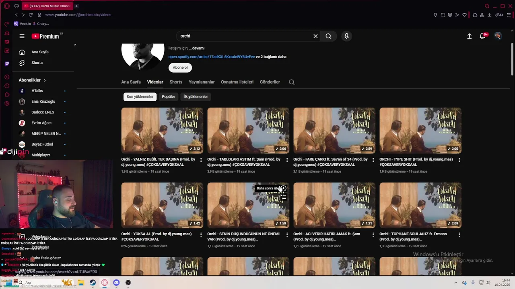Image resolution: width=515 pixels, height=289 pixels.
Task: Open OBS Studio from the Windows taskbar
Action: point(128,283)
